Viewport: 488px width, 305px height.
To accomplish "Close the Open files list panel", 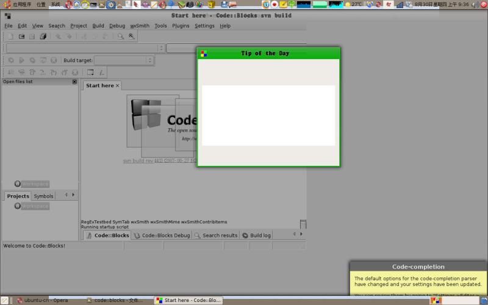I will [x=74, y=82].
